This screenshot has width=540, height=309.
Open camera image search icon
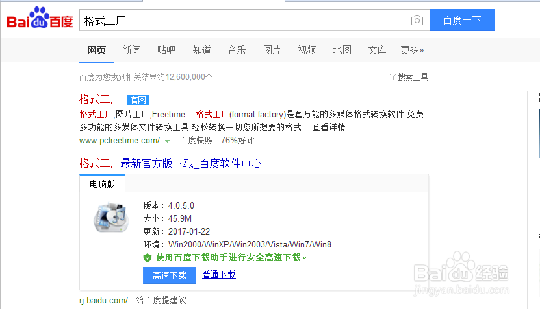click(417, 20)
